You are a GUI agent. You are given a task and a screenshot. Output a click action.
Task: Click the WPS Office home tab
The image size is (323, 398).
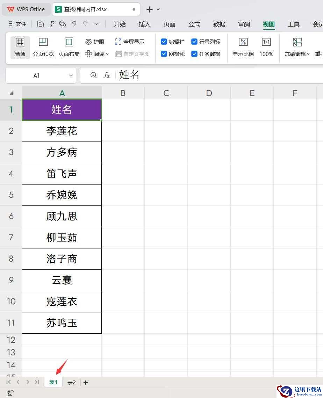point(26,9)
